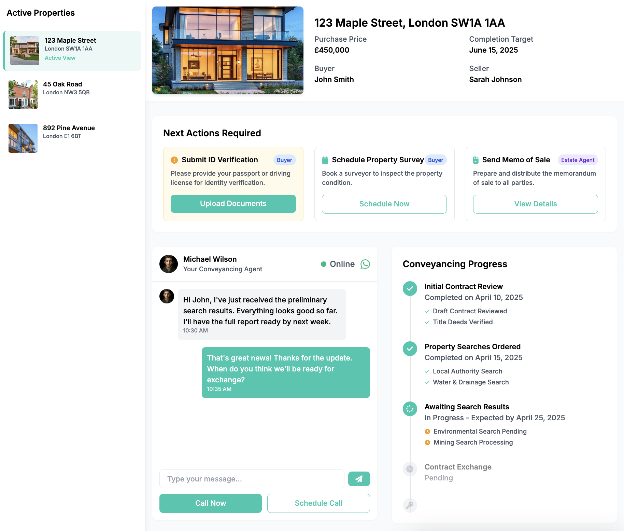Screen dimensions: 624x531
Task: Click the spinner icon on Awaiting Search Results
Action: point(410,409)
